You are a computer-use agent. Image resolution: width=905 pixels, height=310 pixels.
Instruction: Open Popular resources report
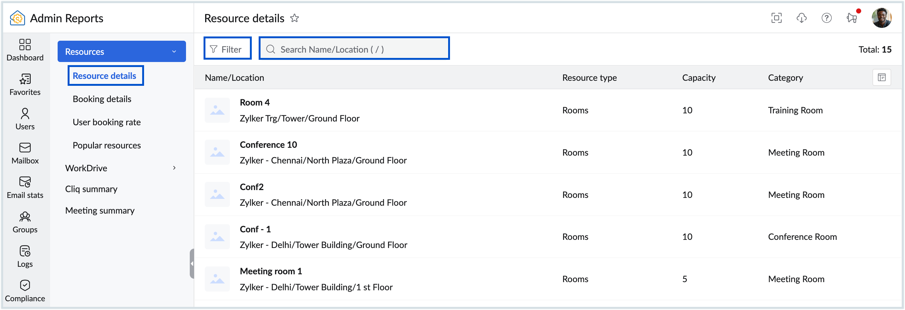coord(106,145)
